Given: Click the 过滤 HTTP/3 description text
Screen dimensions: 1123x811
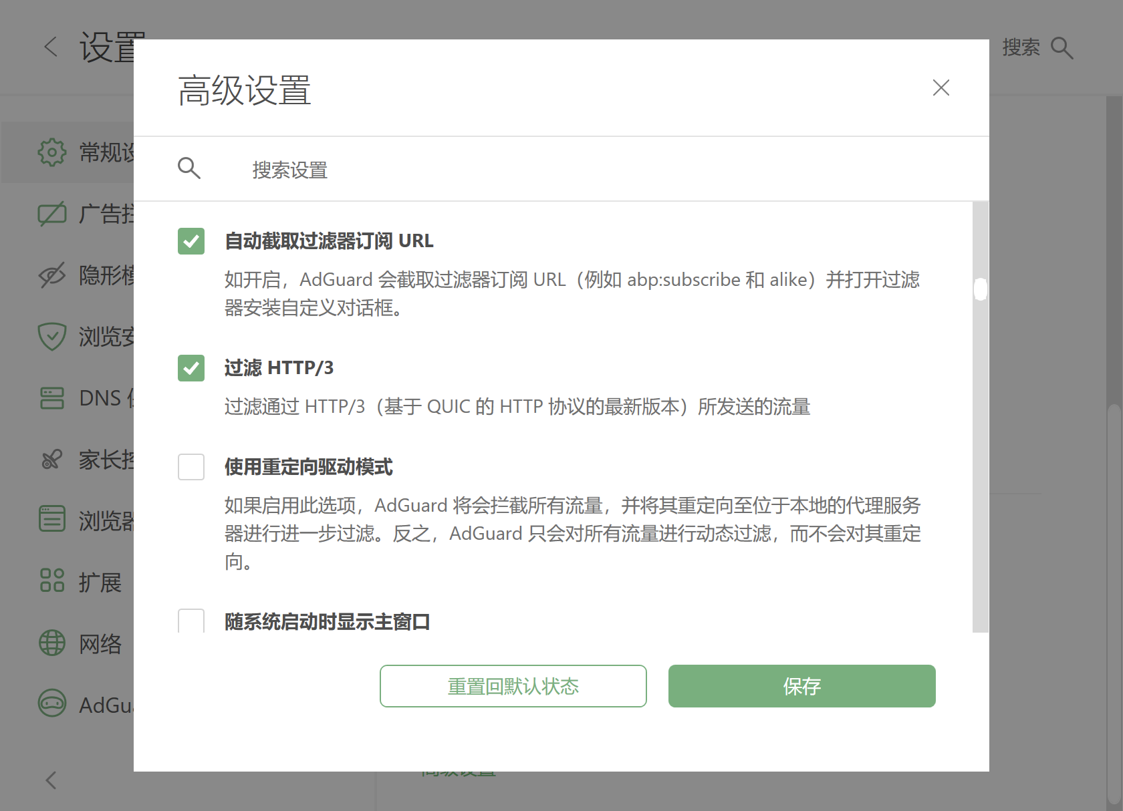Looking at the screenshot, I should (517, 406).
